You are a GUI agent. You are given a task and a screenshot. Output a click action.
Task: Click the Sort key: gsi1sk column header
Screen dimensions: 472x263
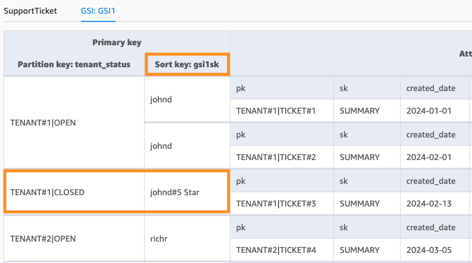(x=187, y=64)
